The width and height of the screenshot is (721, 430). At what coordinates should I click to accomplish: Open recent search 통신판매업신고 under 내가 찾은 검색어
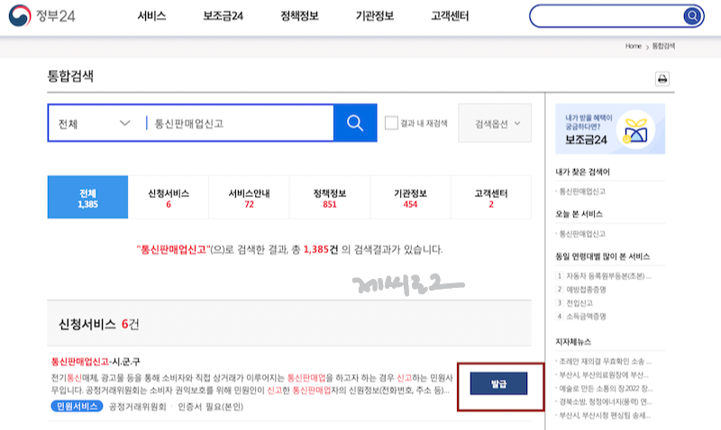582,192
